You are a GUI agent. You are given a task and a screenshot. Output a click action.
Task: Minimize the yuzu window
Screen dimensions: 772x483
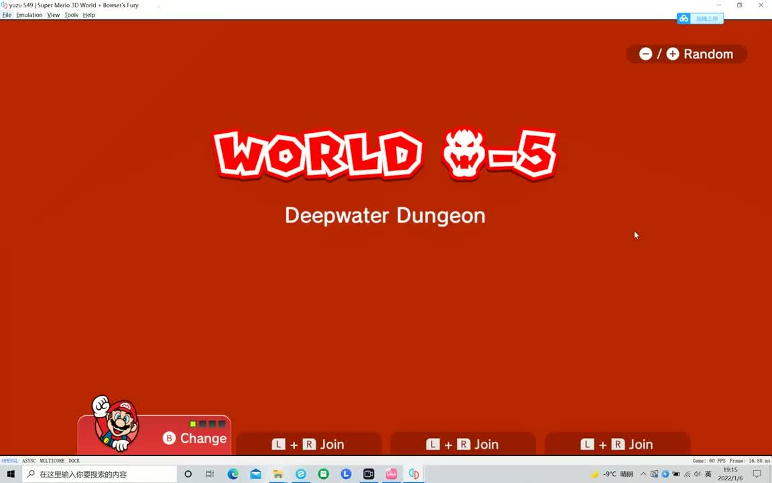719,5
